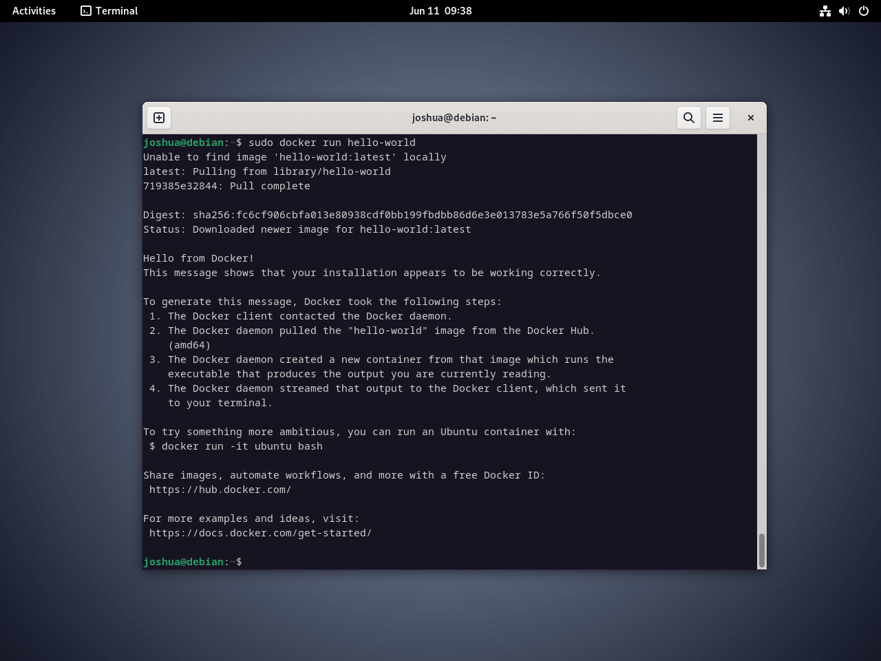Open the terminal hamburger menu
Screen dimensions: 881x661
[718, 118]
